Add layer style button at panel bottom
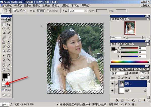This screenshot has width=151, height=107. click(x=117, y=100)
